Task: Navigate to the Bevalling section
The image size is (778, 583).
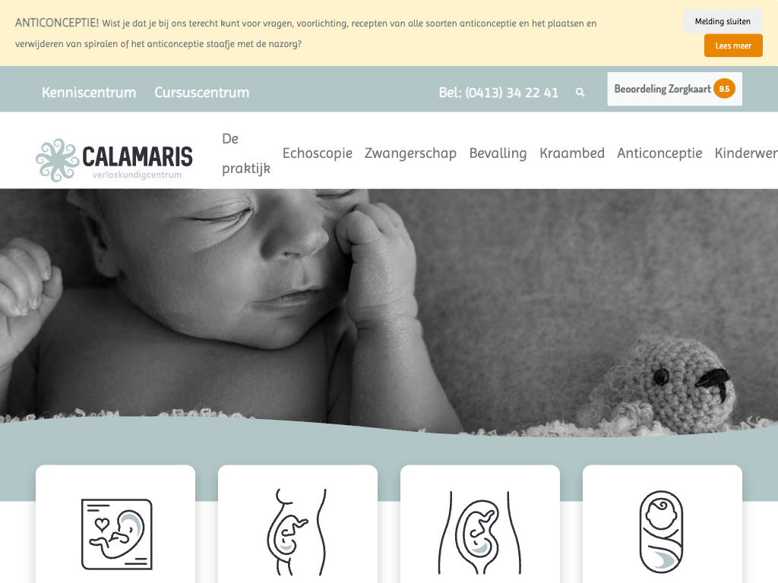Action: [498, 153]
